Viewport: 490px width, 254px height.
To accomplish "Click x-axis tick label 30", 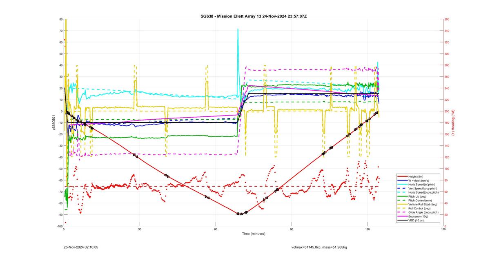I will click(140, 229).
